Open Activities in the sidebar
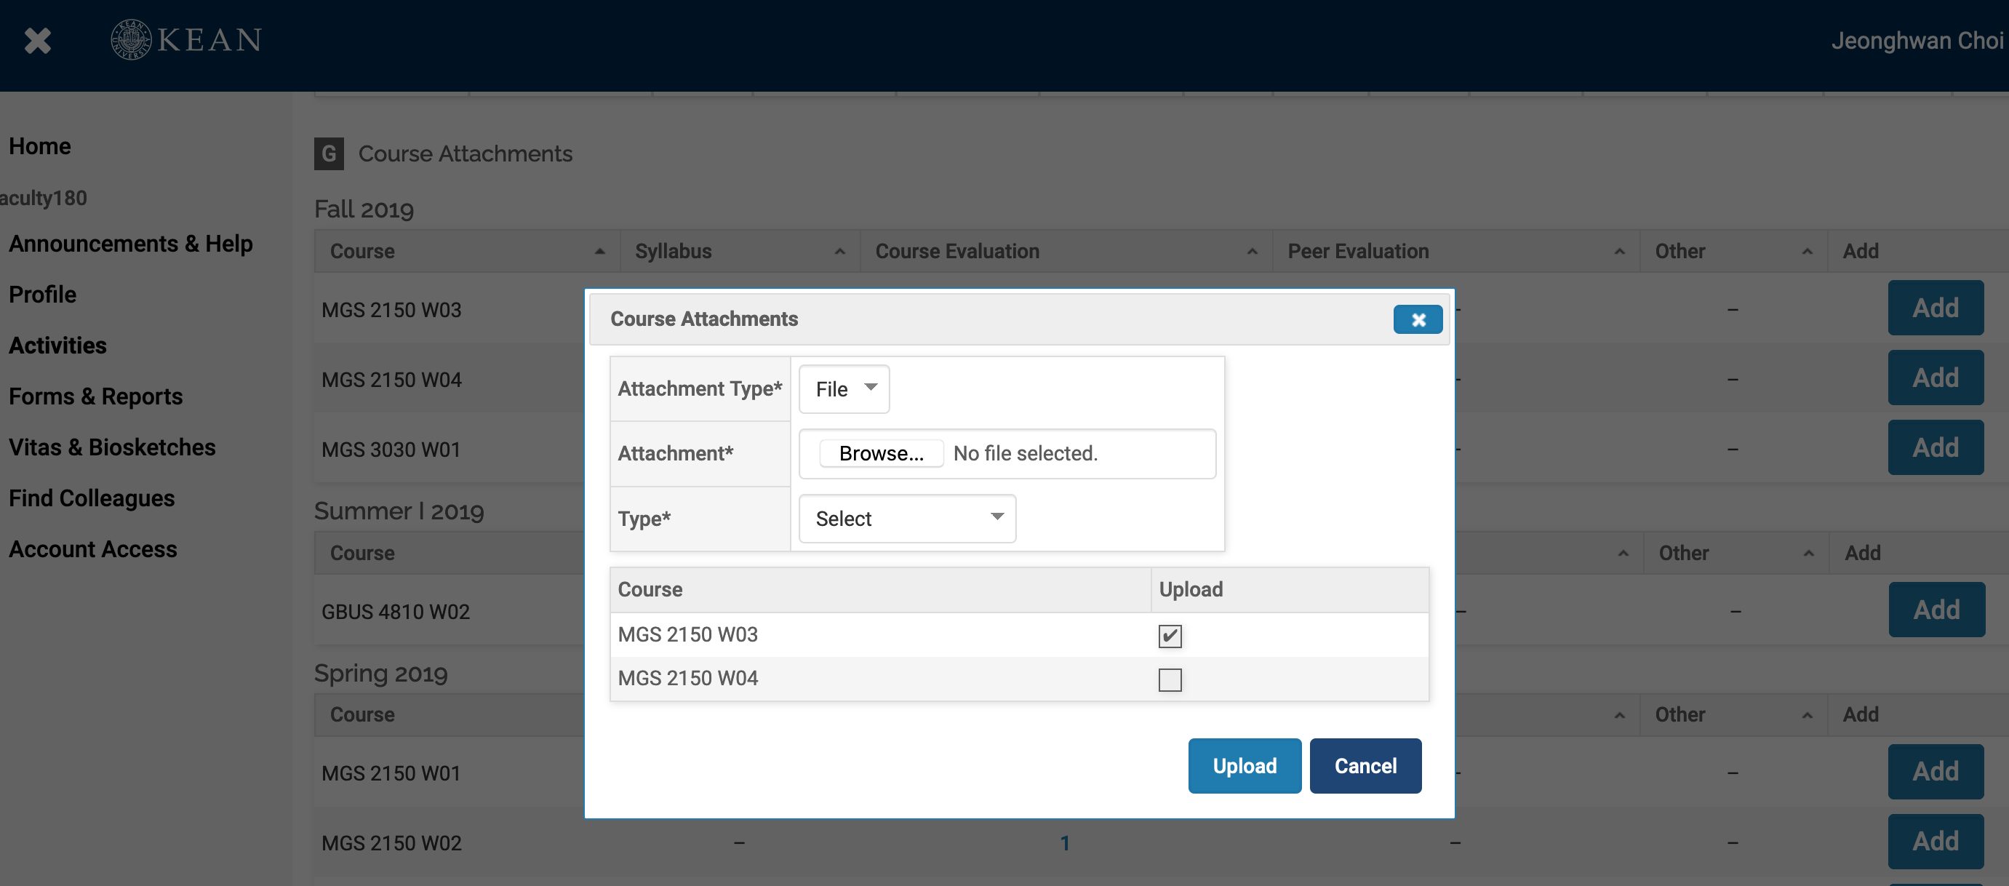This screenshot has width=2009, height=886. coord(57,345)
